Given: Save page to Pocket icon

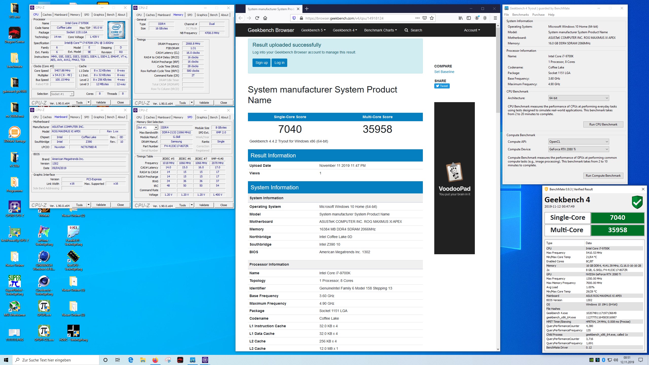Looking at the screenshot, I should [x=425, y=18].
